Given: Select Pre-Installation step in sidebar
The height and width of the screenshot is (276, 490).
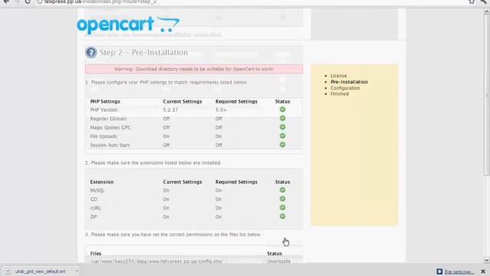Looking at the screenshot, I should 349,82.
